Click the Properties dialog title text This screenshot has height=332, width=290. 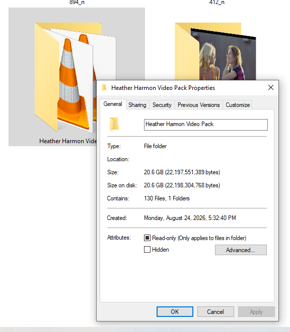[163, 88]
